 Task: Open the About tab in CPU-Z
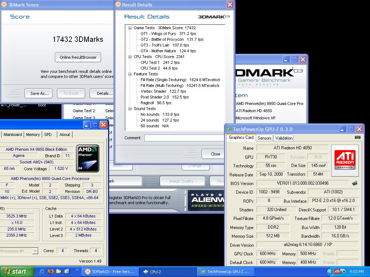click(x=65, y=135)
